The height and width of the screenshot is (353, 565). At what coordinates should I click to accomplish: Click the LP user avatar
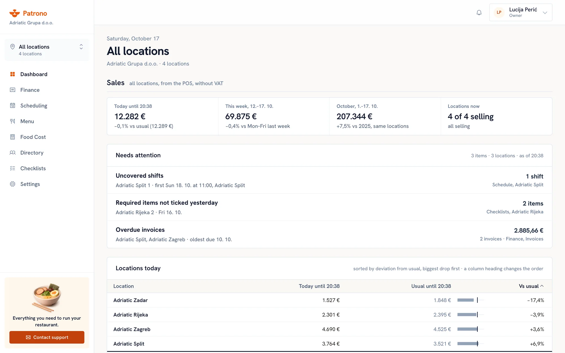tap(499, 12)
